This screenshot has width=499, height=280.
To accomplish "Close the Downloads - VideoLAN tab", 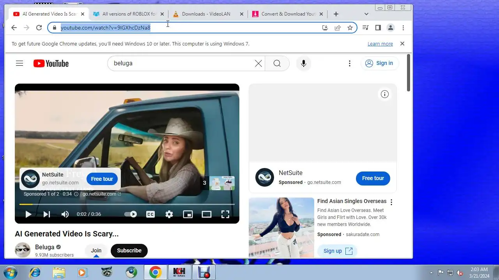I will point(241,14).
